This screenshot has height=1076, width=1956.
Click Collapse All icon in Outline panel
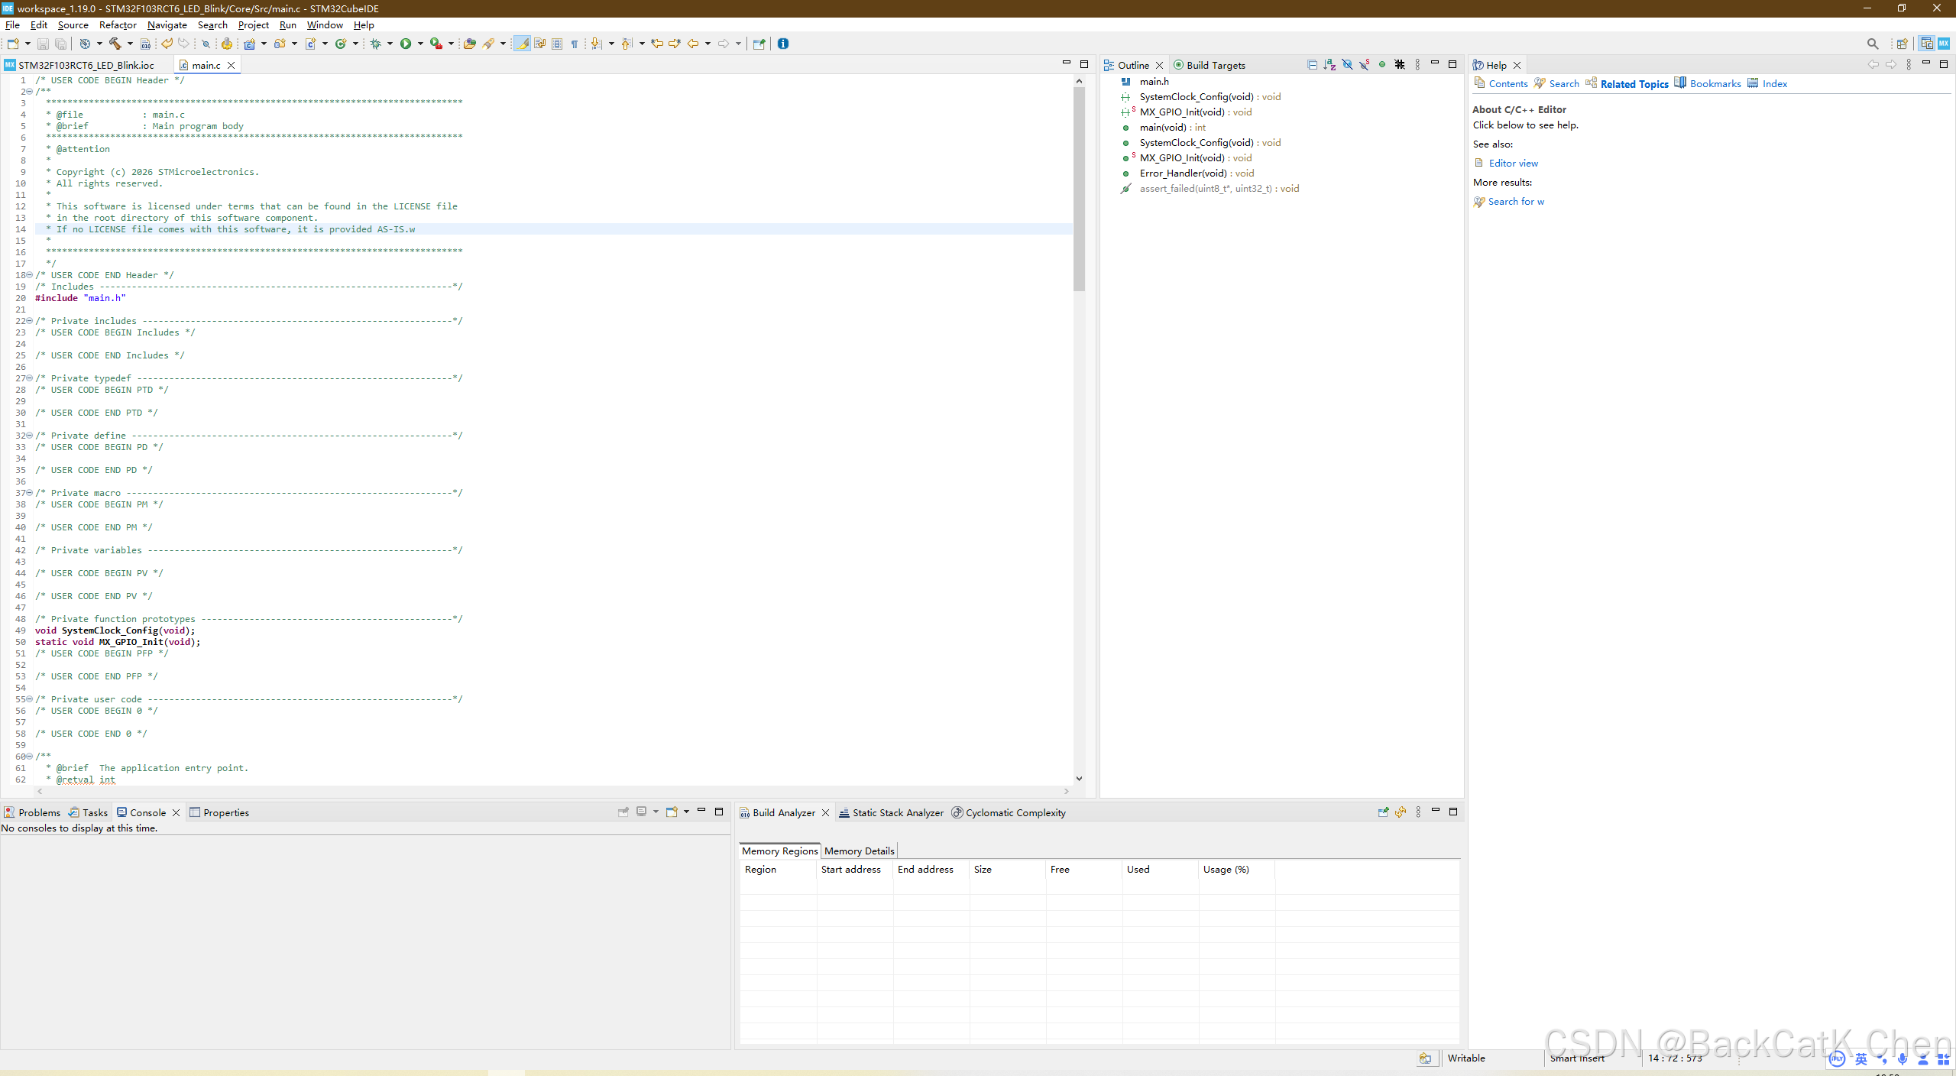click(x=1312, y=65)
